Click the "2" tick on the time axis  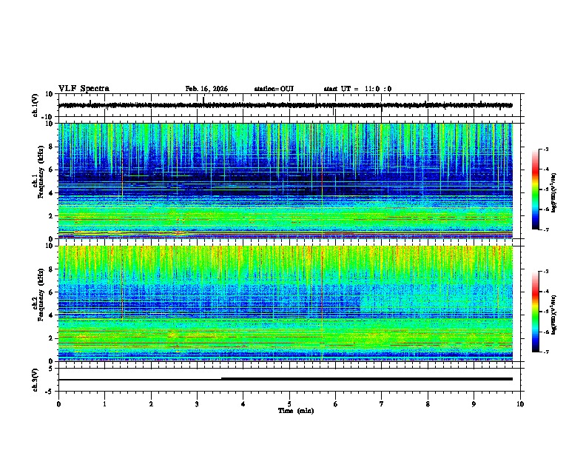pyautogui.click(x=151, y=404)
